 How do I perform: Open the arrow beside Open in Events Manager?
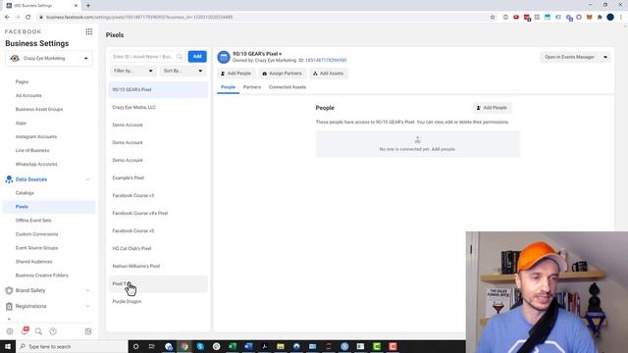[x=605, y=57]
